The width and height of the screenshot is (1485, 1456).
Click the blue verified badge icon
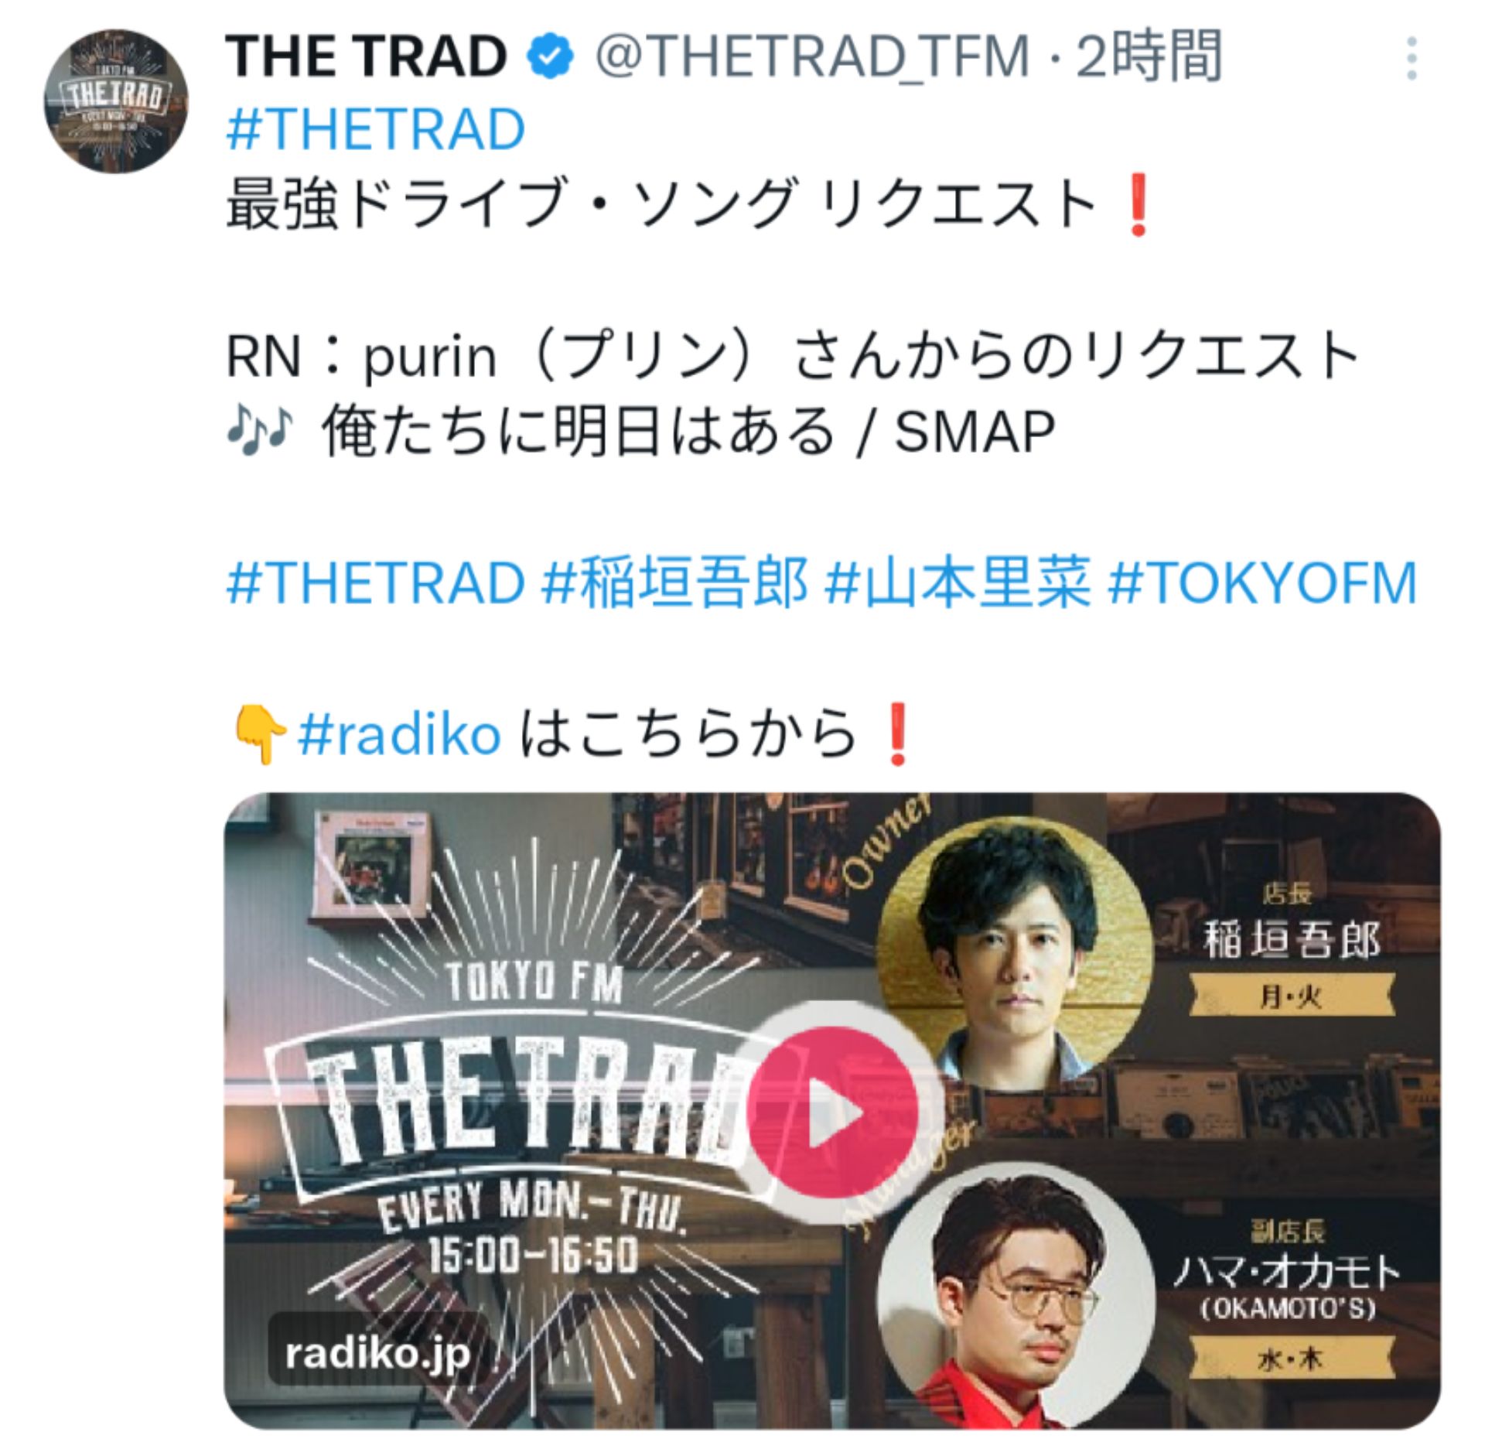(x=550, y=57)
